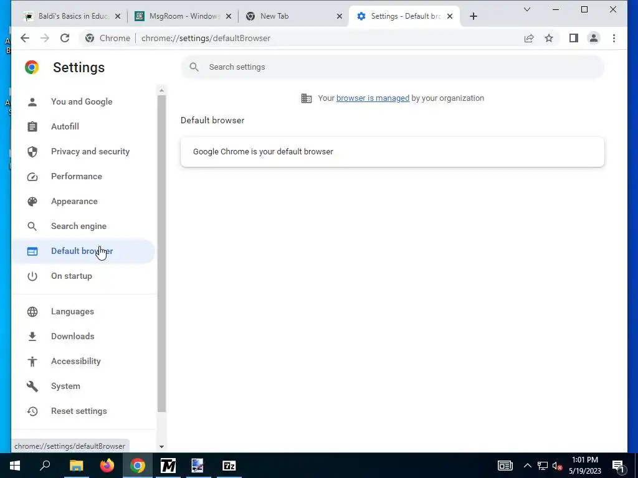
Task: Click the On startup power icon
Action: coord(32,276)
